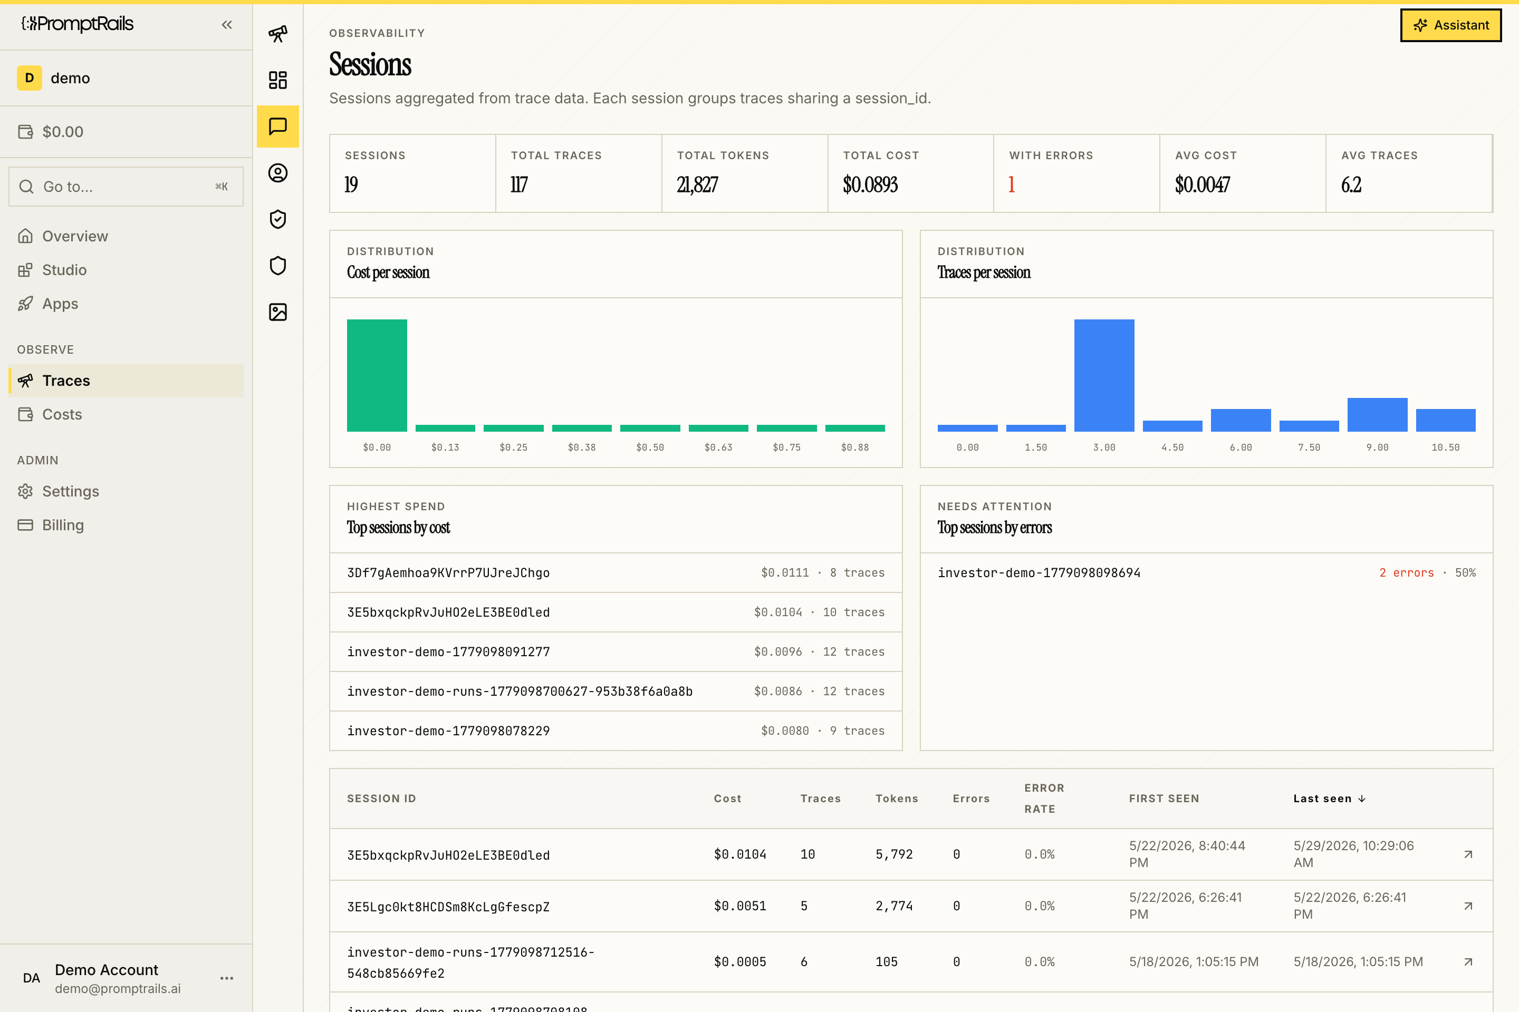1519x1012 pixels.
Task: Click the tall blue 3.00 traces bar
Action: [x=1104, y=375]
